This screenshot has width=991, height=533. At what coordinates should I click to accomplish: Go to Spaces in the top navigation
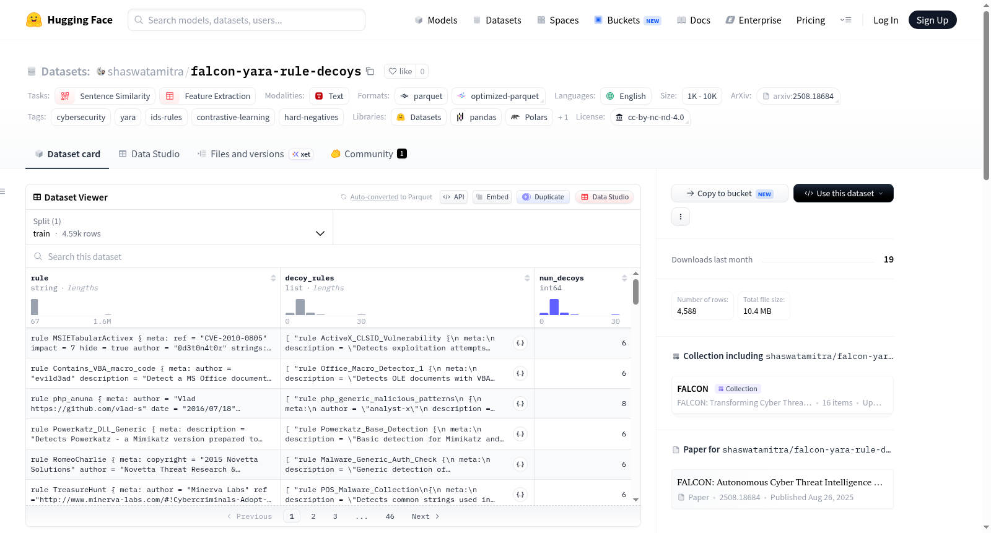(x=557, y=20)
